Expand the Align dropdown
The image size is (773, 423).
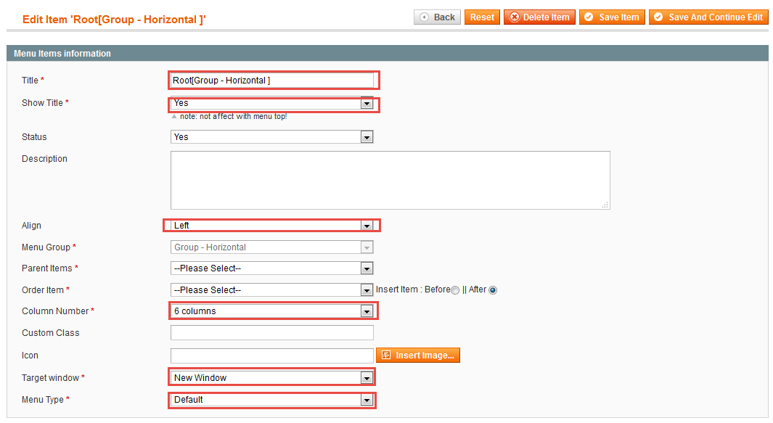click(271, 226)
